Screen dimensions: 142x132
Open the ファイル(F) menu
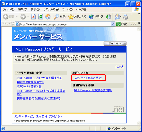click(9, 9)
